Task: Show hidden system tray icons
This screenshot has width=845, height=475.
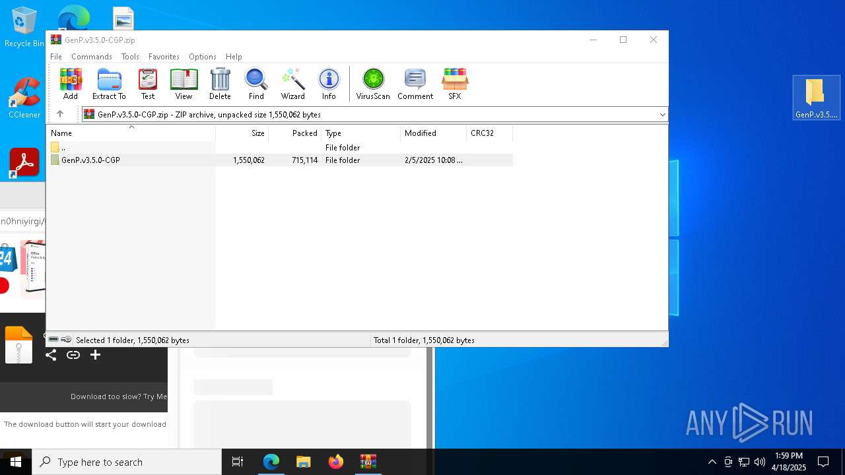Action: coord(712,462)
